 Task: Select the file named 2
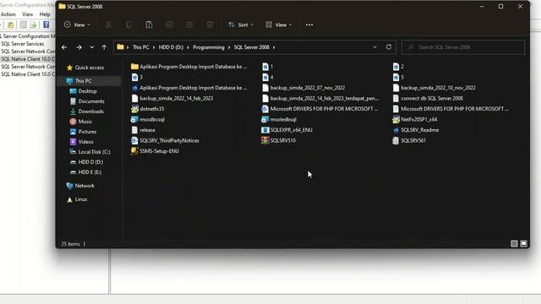pos(398,67)
